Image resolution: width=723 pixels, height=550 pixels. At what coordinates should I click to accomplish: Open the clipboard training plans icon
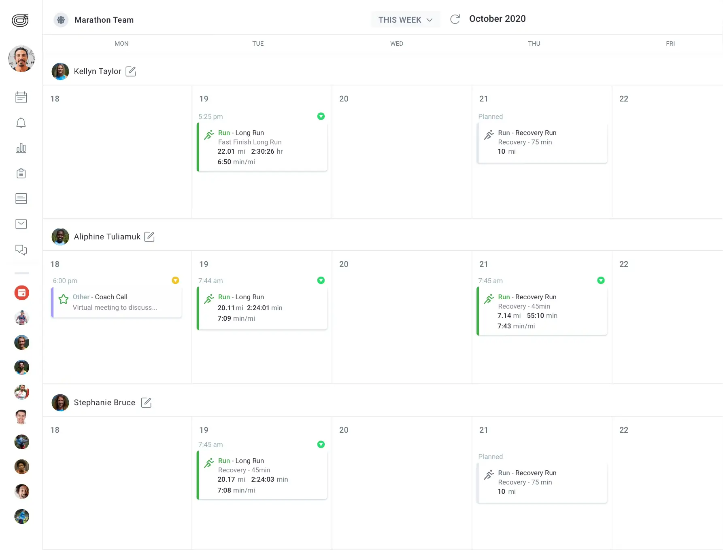tap(21, 173)
